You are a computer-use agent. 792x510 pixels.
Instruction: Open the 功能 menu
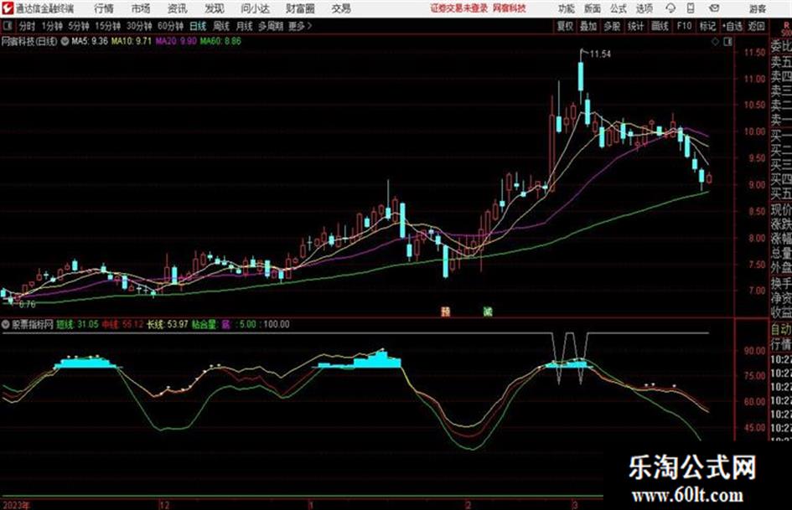(567, 8)
